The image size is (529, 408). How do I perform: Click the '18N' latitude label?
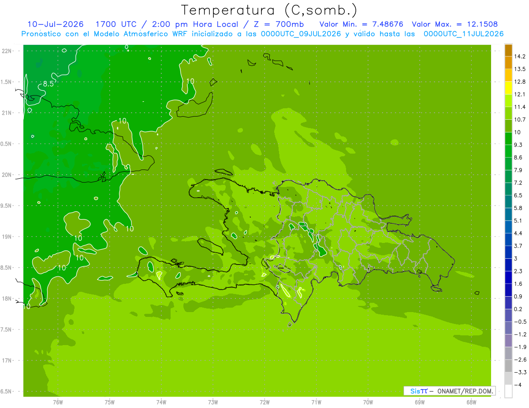point(7,298)
